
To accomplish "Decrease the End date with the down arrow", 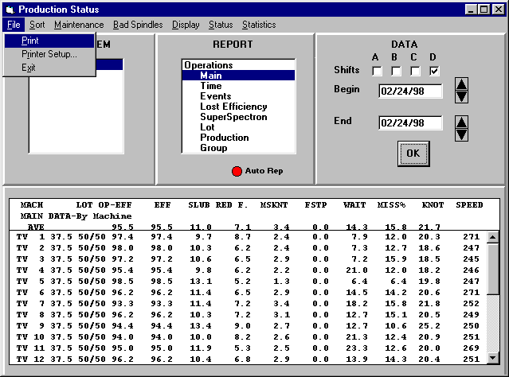I will 461,135.
